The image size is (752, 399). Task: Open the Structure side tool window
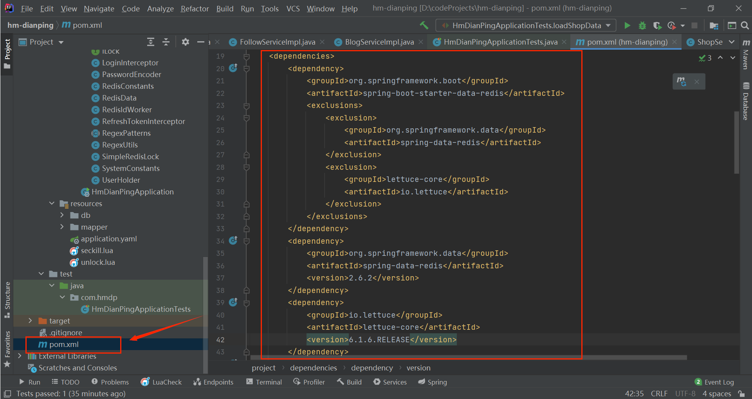click(x=7, y=299)
